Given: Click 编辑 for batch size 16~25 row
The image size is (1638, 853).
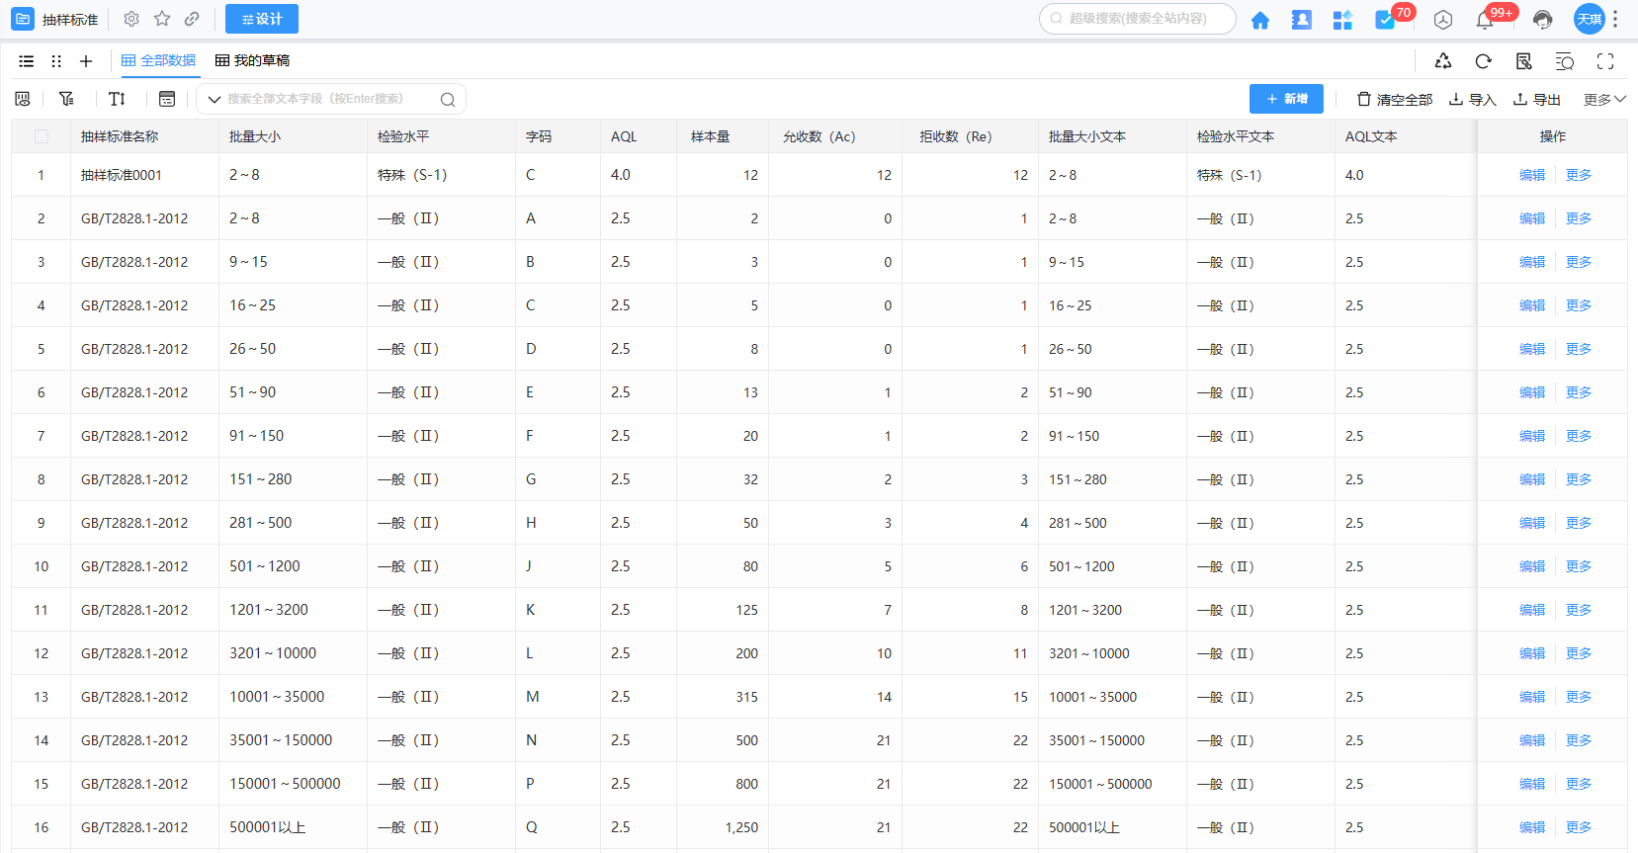Looking at the screenshot, I should (x=1532, y=305).
